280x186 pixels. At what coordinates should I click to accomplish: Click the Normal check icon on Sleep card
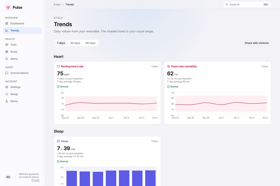pyautogui.click(x=58, y=161)
